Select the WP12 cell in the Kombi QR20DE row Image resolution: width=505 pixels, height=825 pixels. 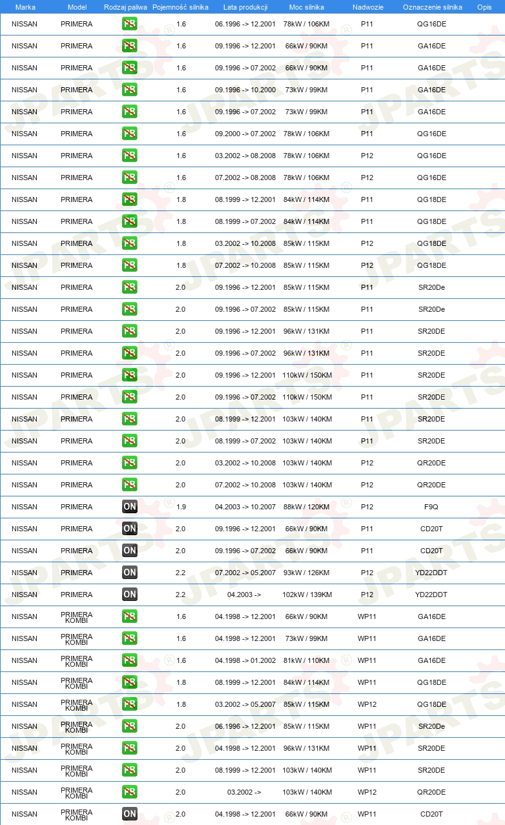[367, 792]
